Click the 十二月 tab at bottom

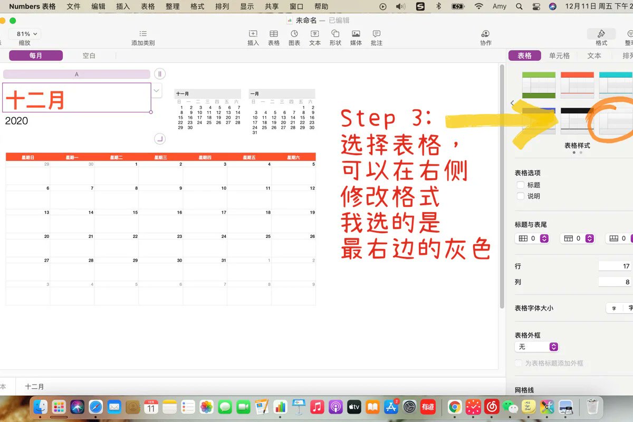pos(35,387)
